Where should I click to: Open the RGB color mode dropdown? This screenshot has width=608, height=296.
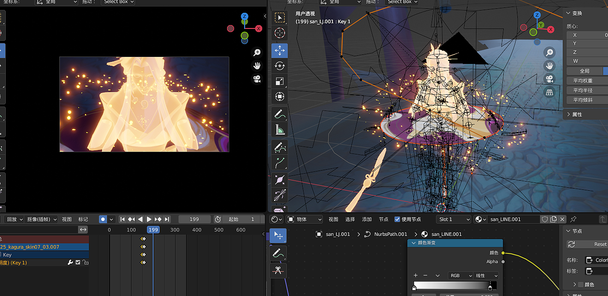460,276
